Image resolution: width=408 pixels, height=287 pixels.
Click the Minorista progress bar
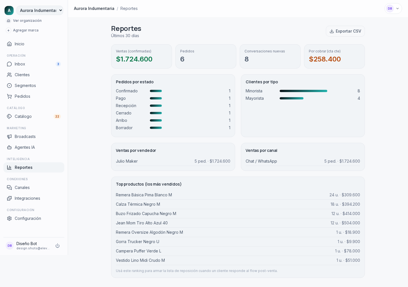[303, 91]
